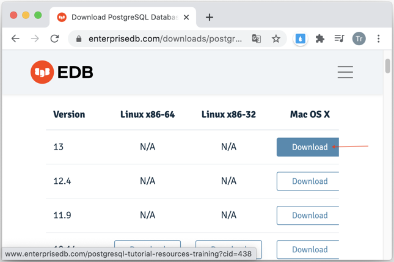Image resolution: width=394 pixels, height=262 pixels.
Task: Click N/A under Linux x86-64 for version 13
Action: pyautogui.click(x=147, y=147)
